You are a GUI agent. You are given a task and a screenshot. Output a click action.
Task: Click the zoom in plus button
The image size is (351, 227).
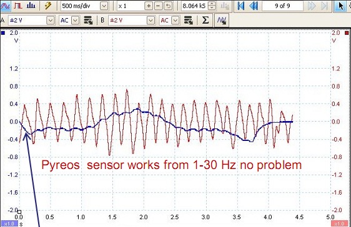click(149, 6)
